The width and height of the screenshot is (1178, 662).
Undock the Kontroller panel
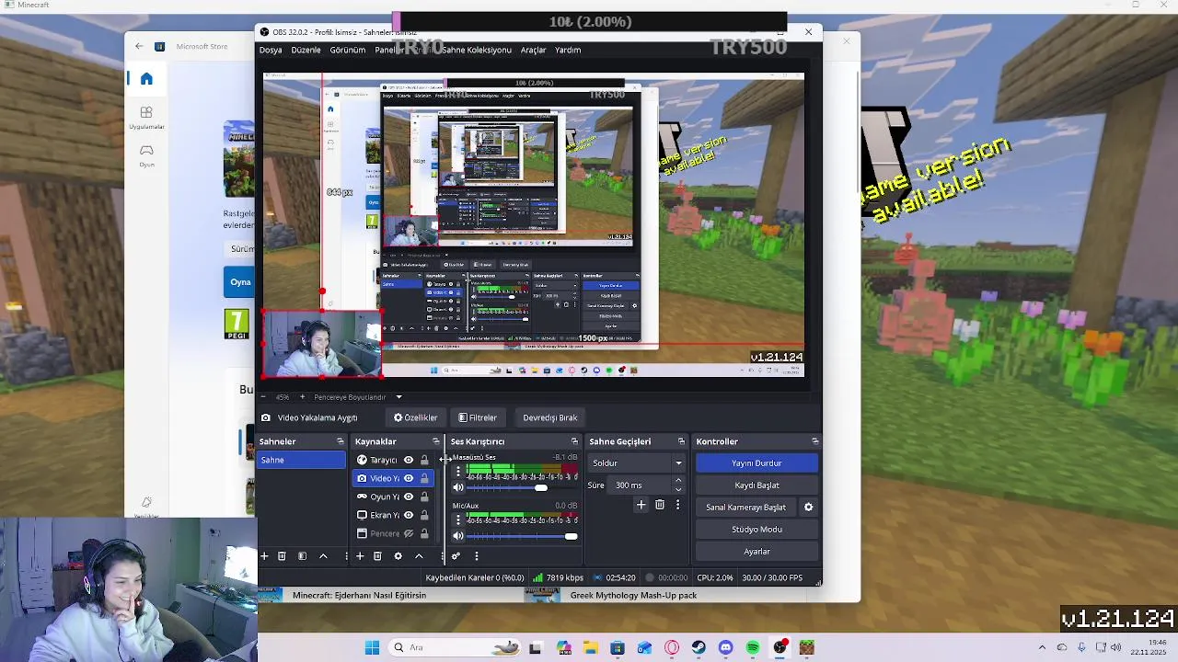click(814, 441)
